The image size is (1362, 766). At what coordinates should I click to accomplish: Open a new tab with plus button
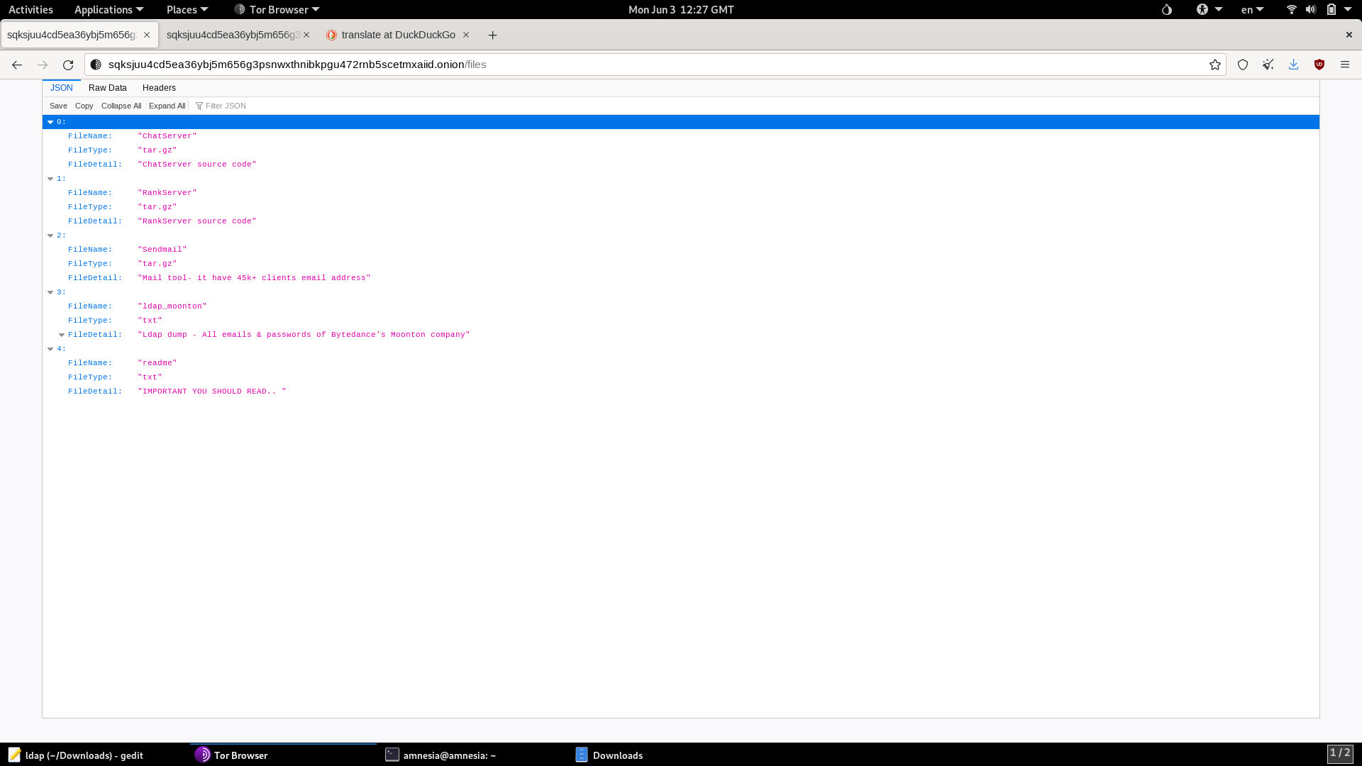point(492,35)
